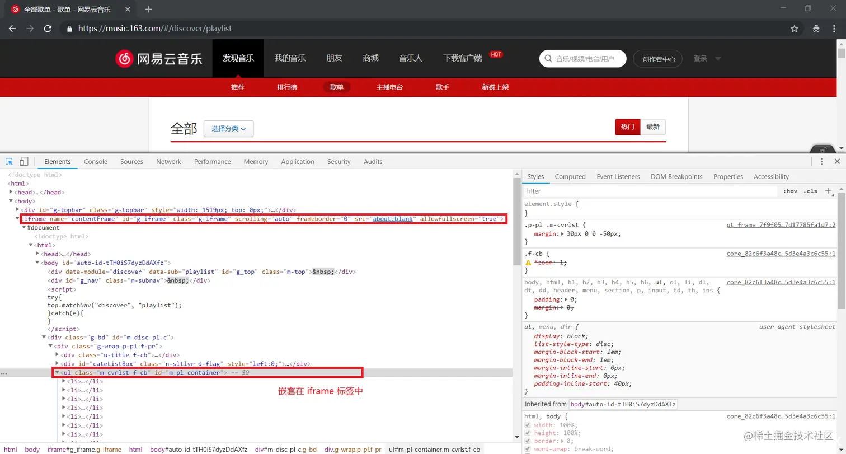Click the browser forward arrow
Image resolution: width=846 pixels, height=454 pixels.
(x=30, y=28)
